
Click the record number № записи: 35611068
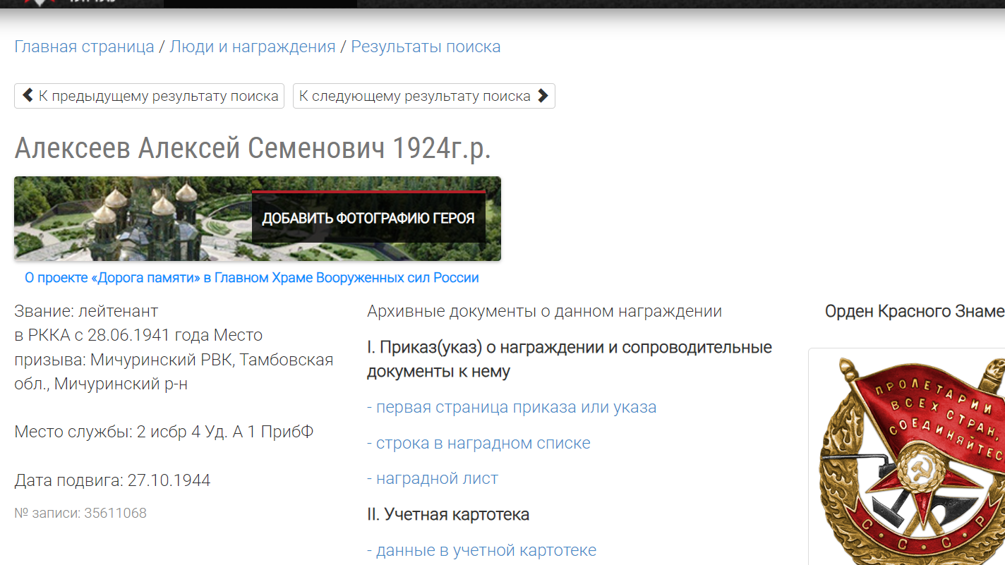80,514
